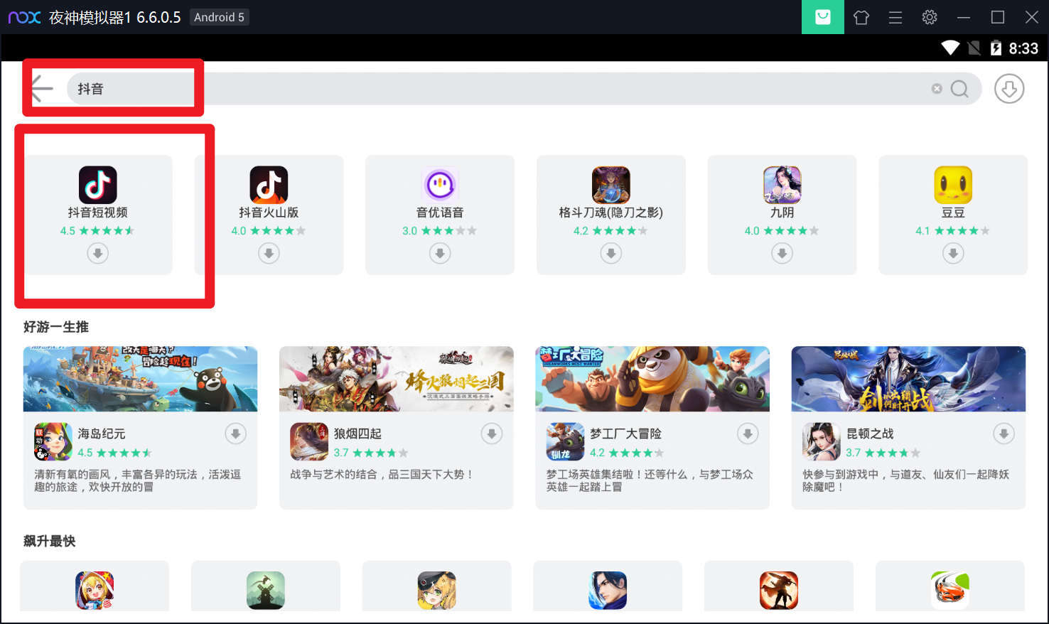
Task: Click the 昆顿之战 title text
Action: click(870, 434)
